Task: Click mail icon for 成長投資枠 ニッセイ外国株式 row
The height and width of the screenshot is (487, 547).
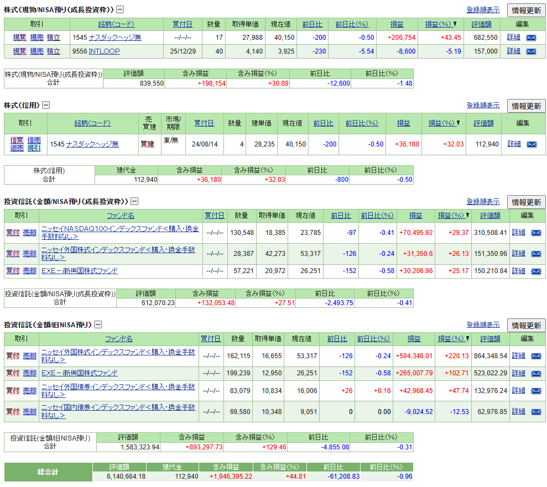Action: tap(536, 253)
